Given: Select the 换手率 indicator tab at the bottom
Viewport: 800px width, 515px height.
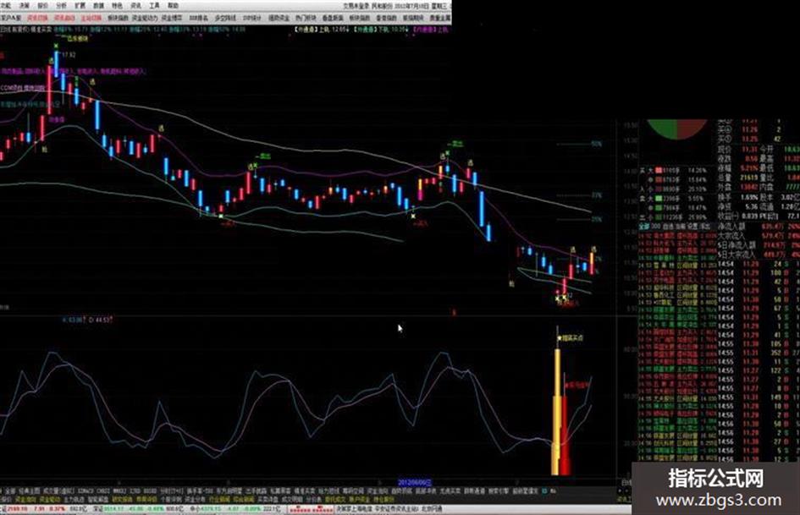Looking at the screenshot, I should [x=200, y=490].
